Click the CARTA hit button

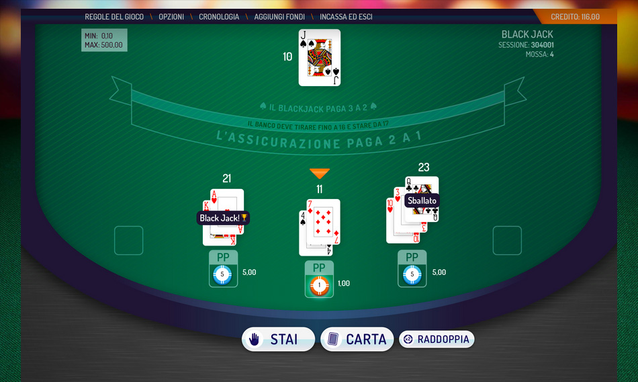(x=357, y=339)
